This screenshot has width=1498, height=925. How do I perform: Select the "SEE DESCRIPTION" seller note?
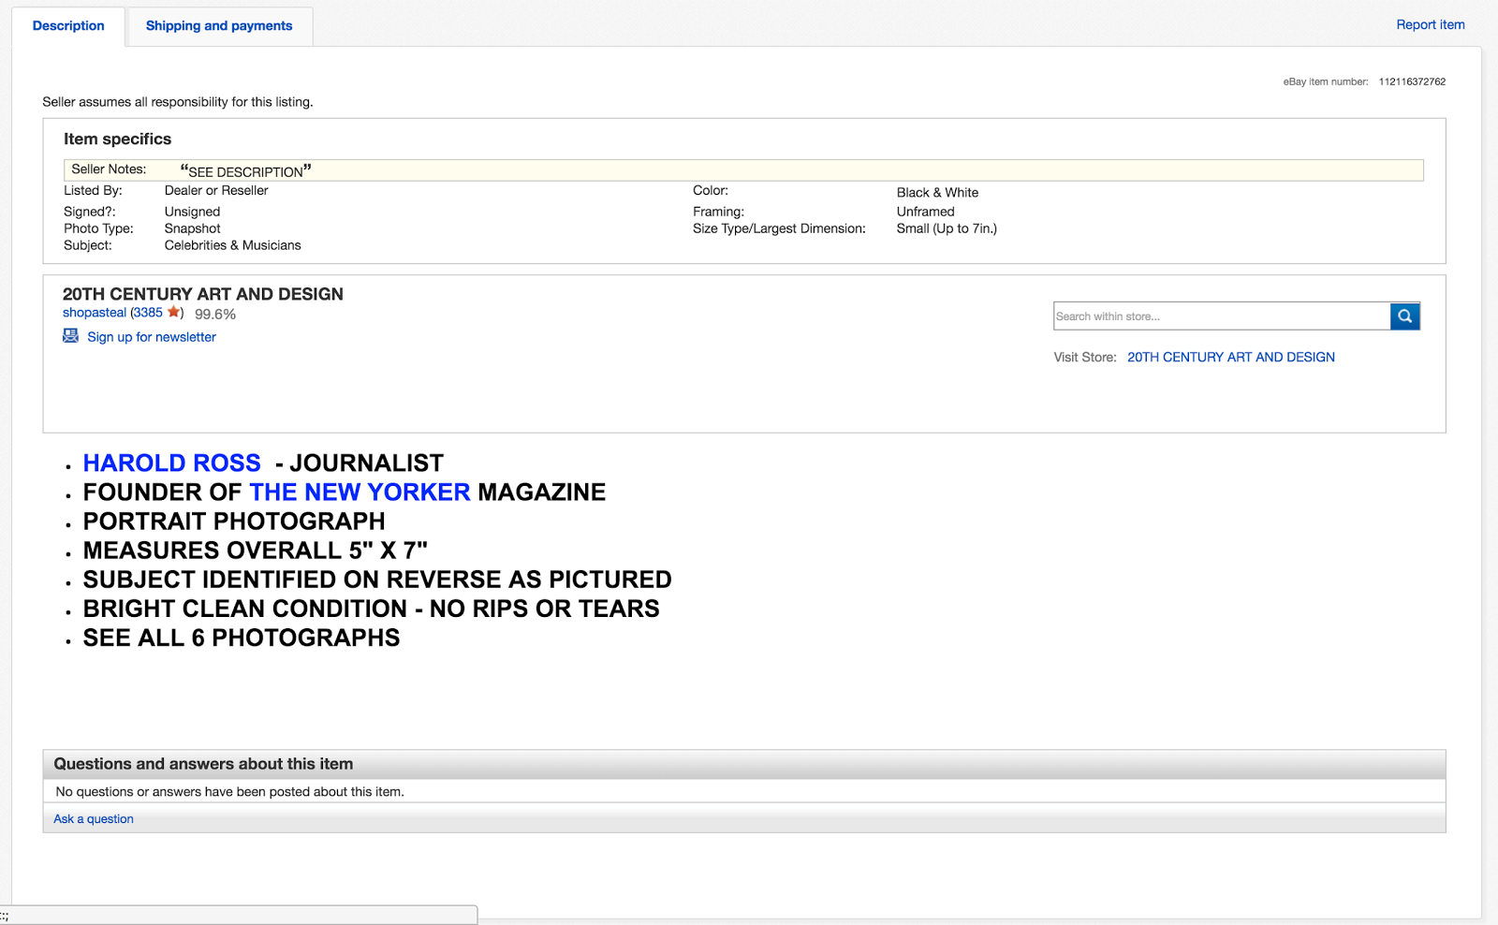point(245,170)
